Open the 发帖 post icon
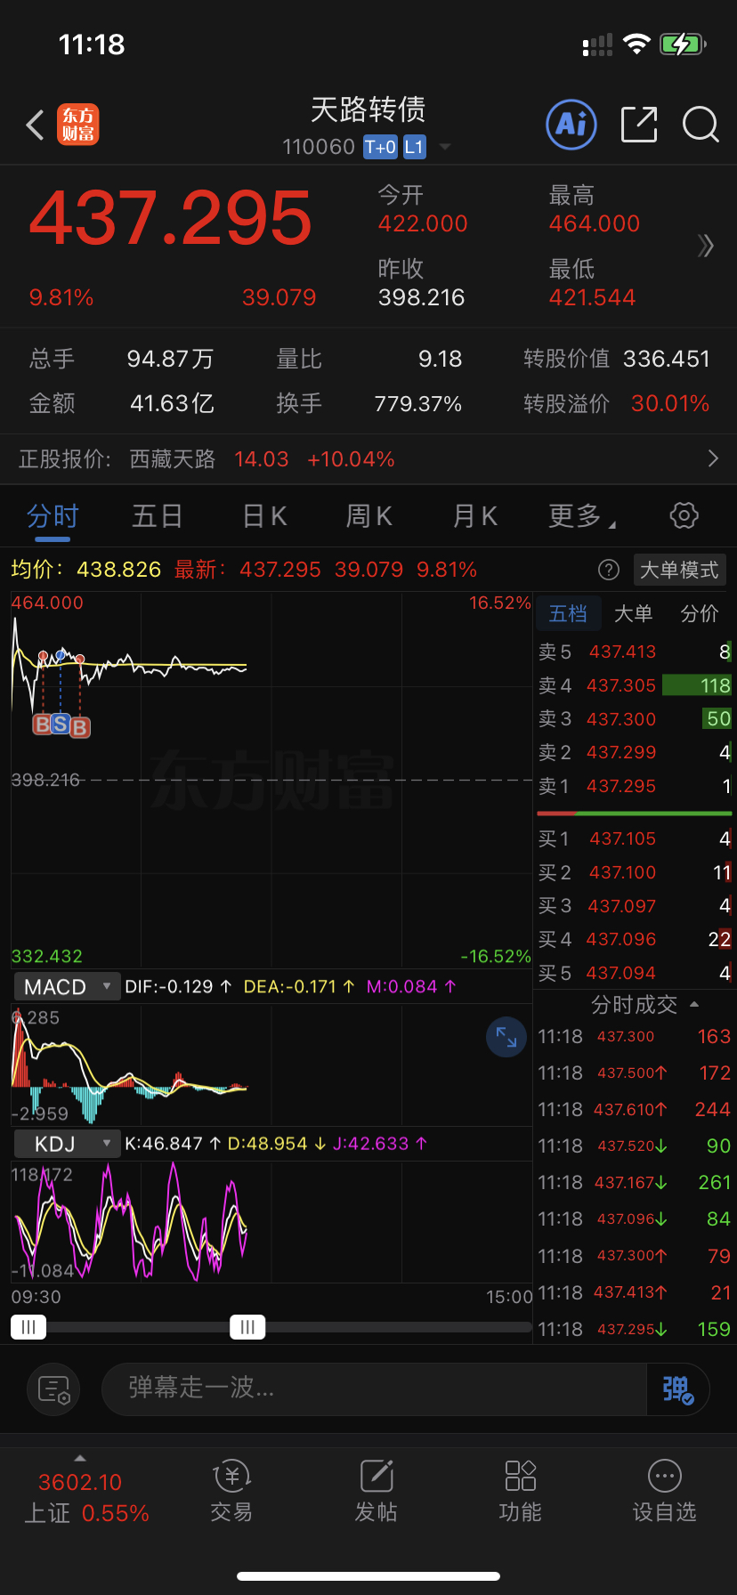The width and height of the screenshot is (737, 1595). 376,1491
